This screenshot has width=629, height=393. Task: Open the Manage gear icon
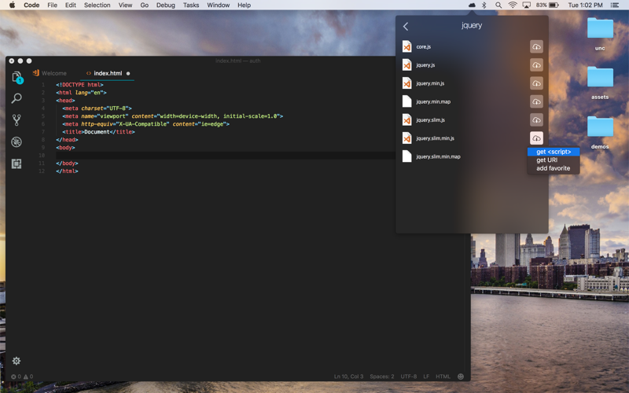click(x=17, y=361)
